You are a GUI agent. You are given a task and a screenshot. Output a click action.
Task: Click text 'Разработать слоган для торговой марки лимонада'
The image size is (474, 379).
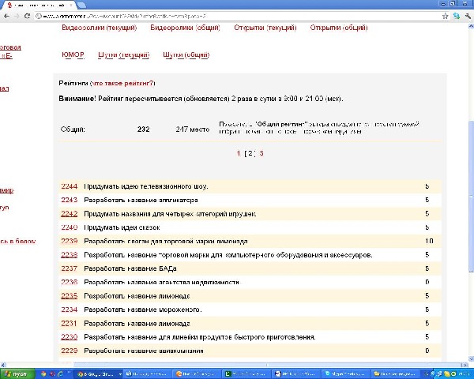(166, 241)
